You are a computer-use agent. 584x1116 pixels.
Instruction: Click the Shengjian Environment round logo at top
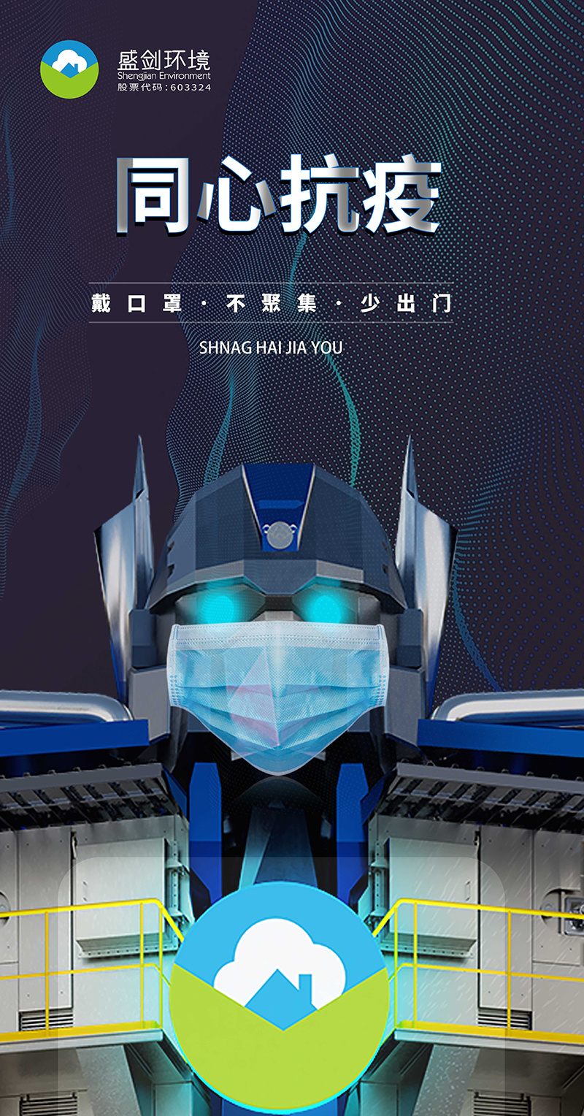(69, 69)
